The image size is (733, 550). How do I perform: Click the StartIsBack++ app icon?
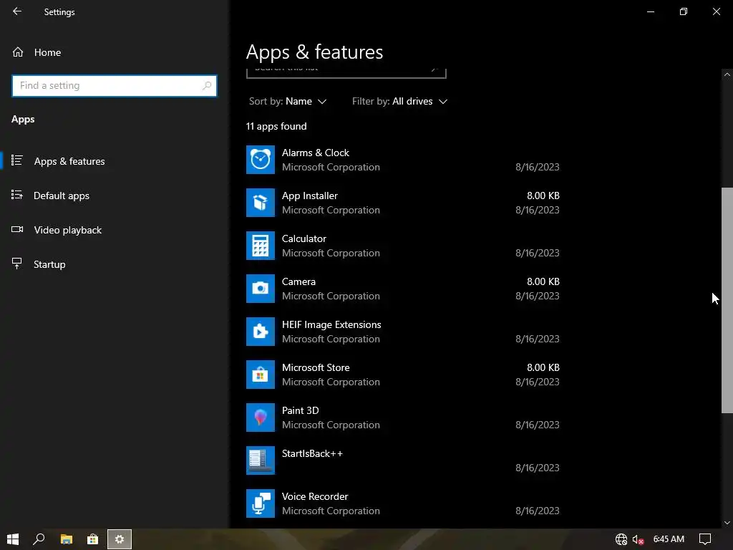tap(261, 460)
